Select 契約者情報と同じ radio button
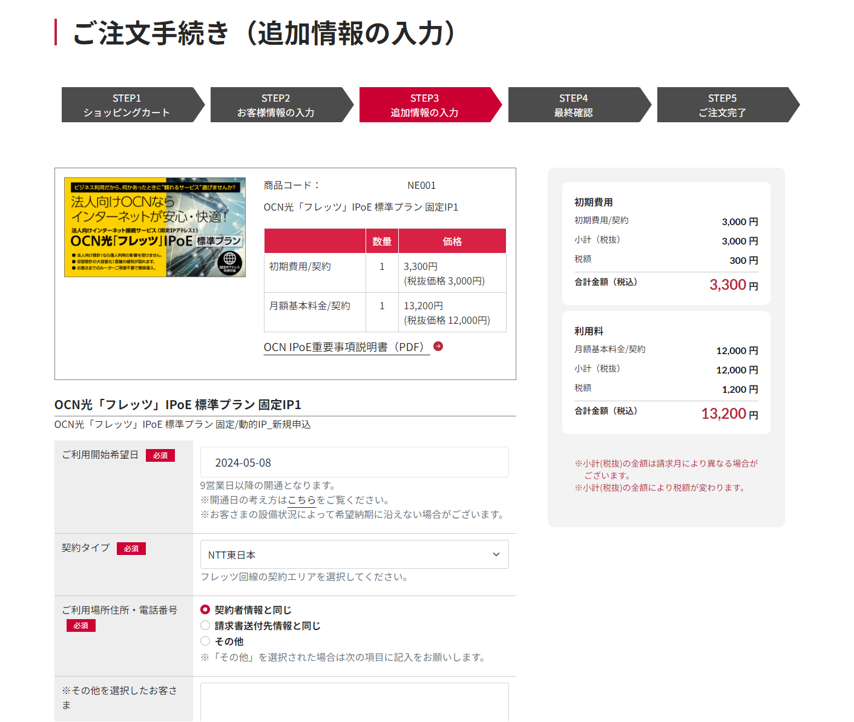The width and height of the screenshot is (854, 722). click(205, 609)
